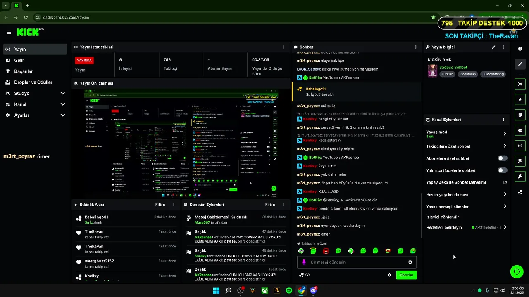Bookmark page with star icon
Screen dimensions: 529x297
click(x=433, y=17)
